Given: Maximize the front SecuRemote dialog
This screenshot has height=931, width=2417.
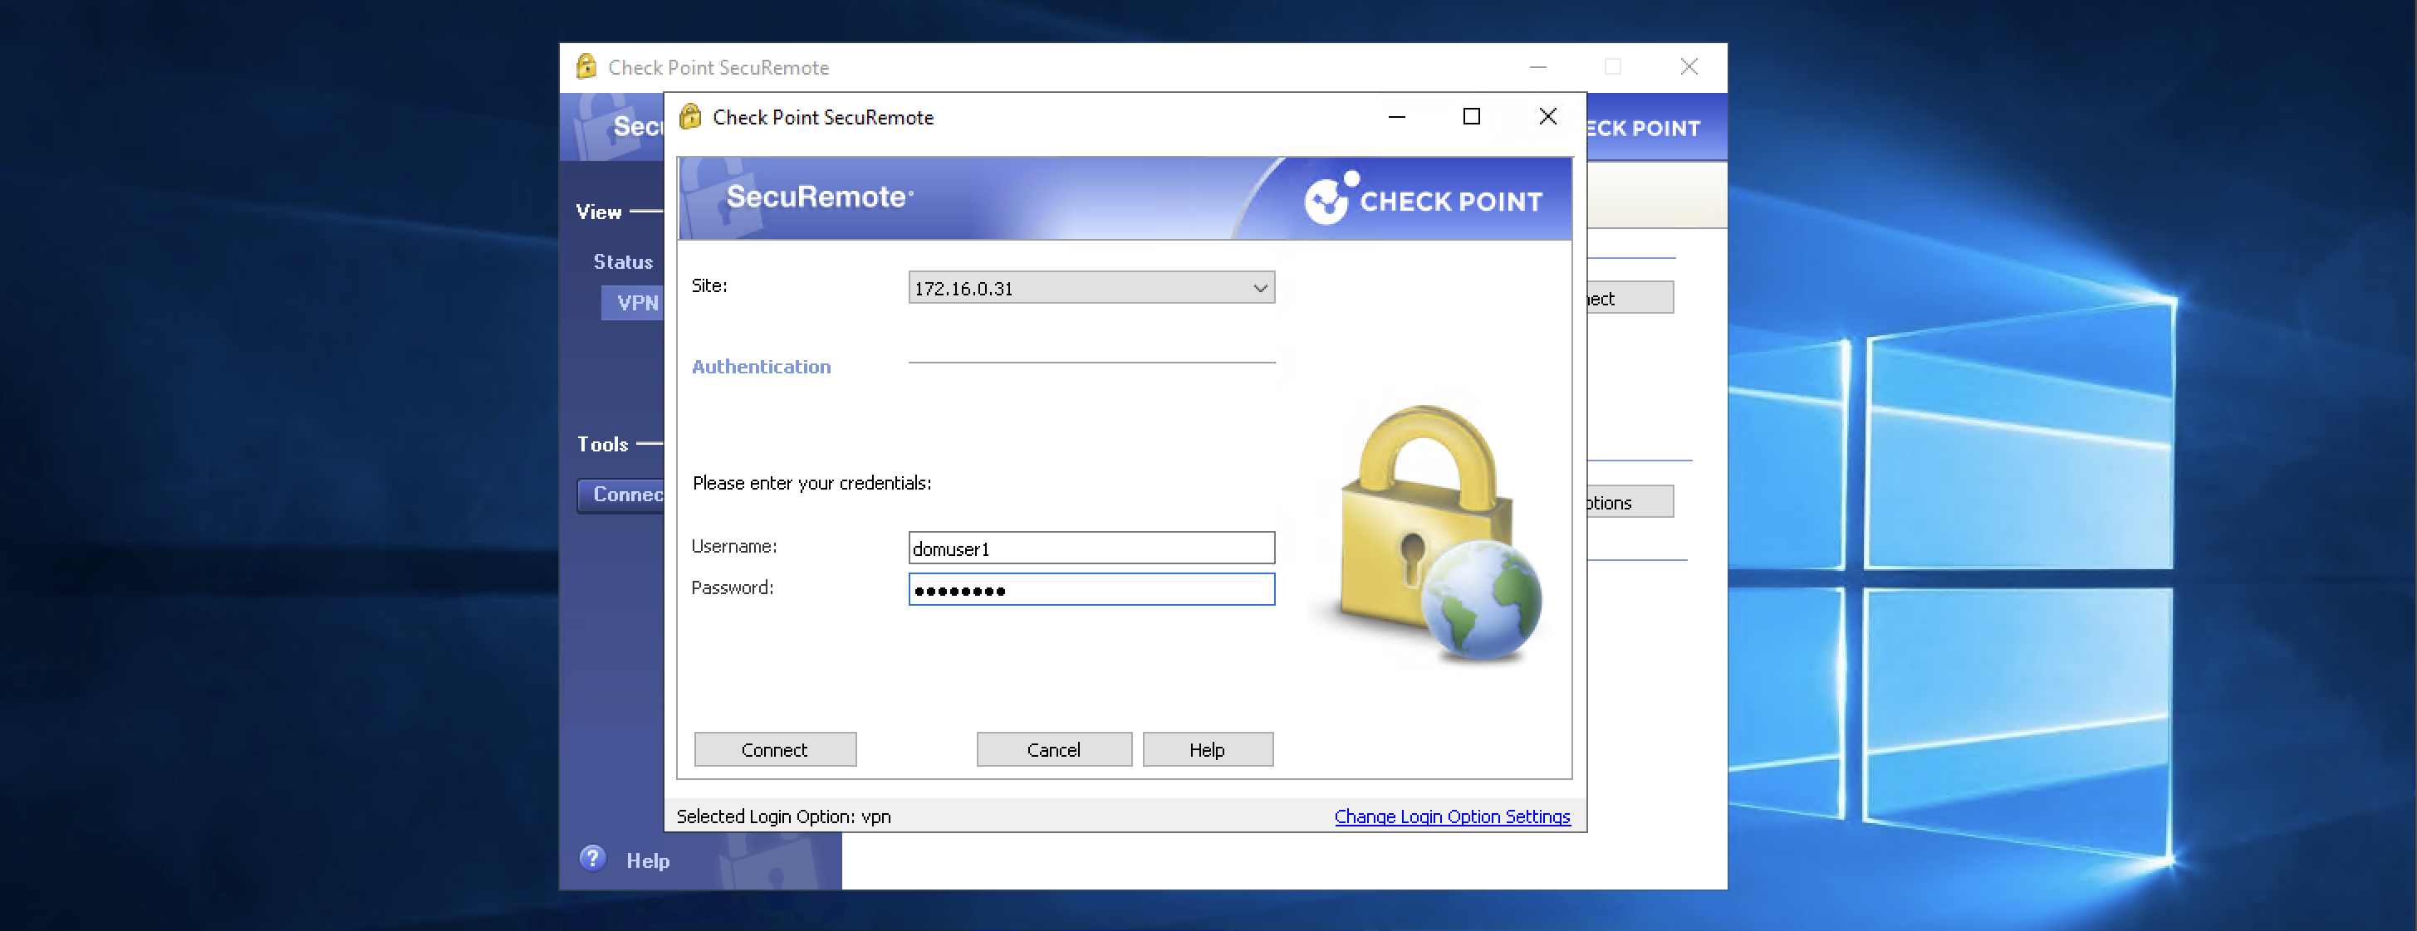Looking at the screenshot, I should pos(1471,116).
